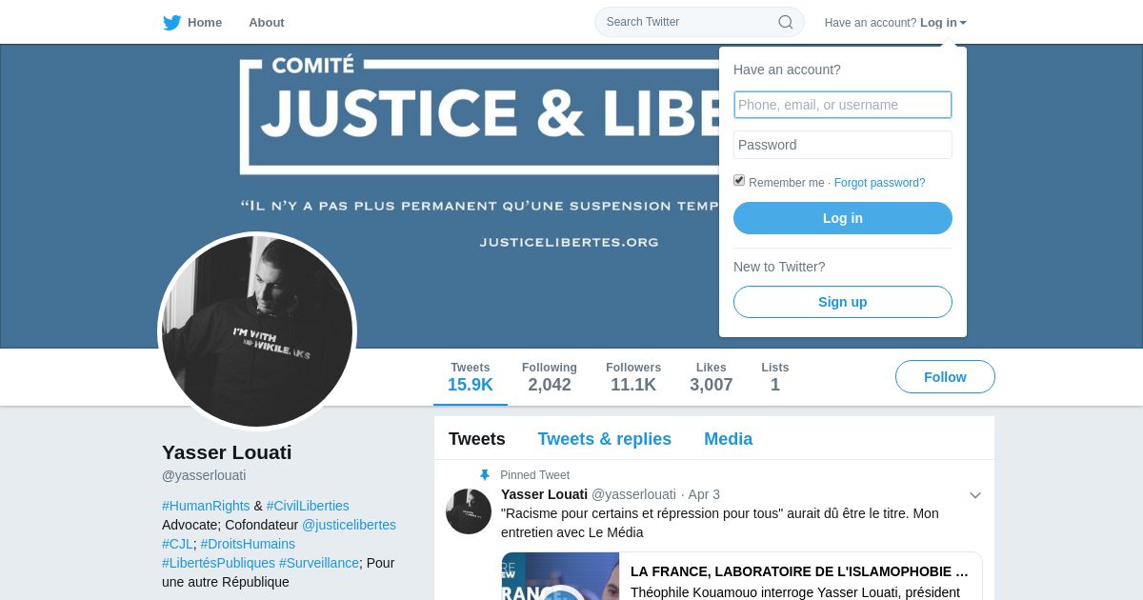Expand the pinned tweet options chevron
The height and width of the screenshot is (600, 1143).
tap(975, 495)
